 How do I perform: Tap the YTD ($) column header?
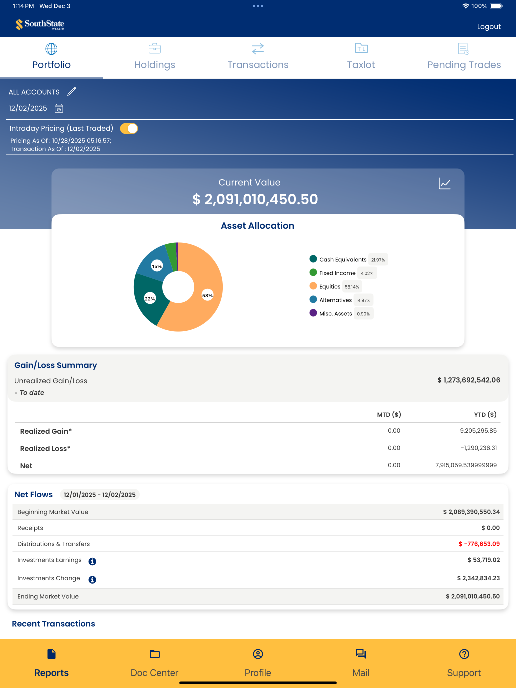pos(485,414)
